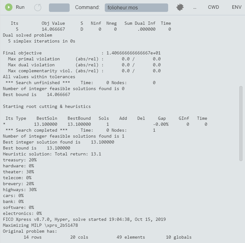Click the 'Dual solved problem' line
The height and width of the screenshot is (243, 245).
28,35
